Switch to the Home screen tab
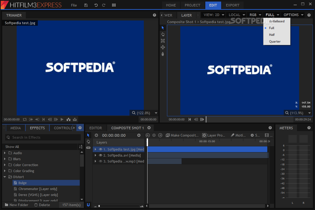 pyautogui.click(x=171, y=5)
